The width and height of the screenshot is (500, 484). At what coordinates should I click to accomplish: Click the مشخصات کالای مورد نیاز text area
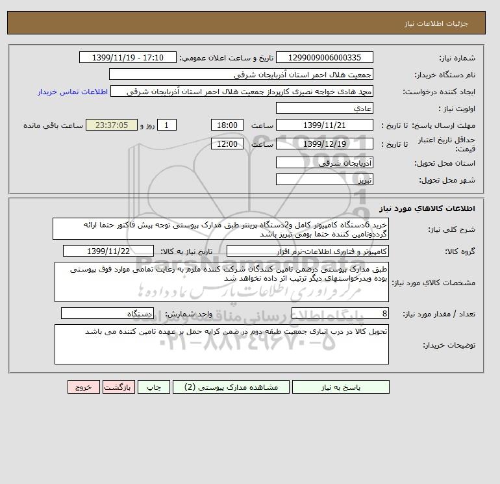tap(221, 282)
